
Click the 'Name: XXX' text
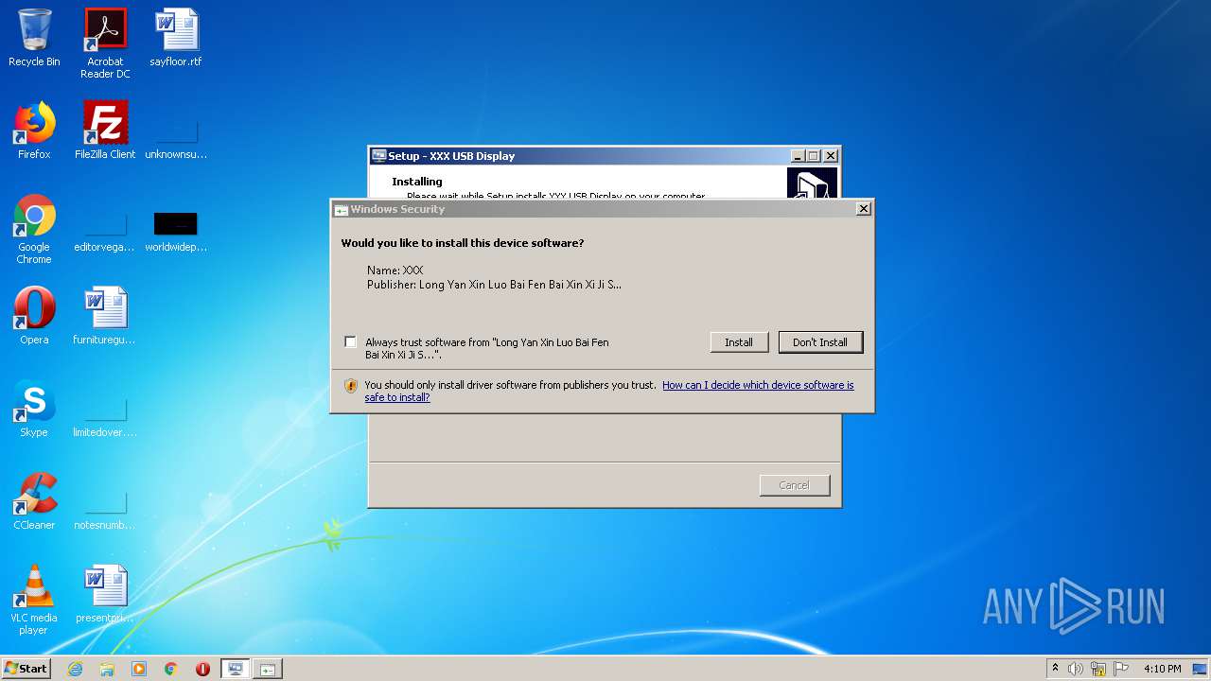[x=395, y=271]
